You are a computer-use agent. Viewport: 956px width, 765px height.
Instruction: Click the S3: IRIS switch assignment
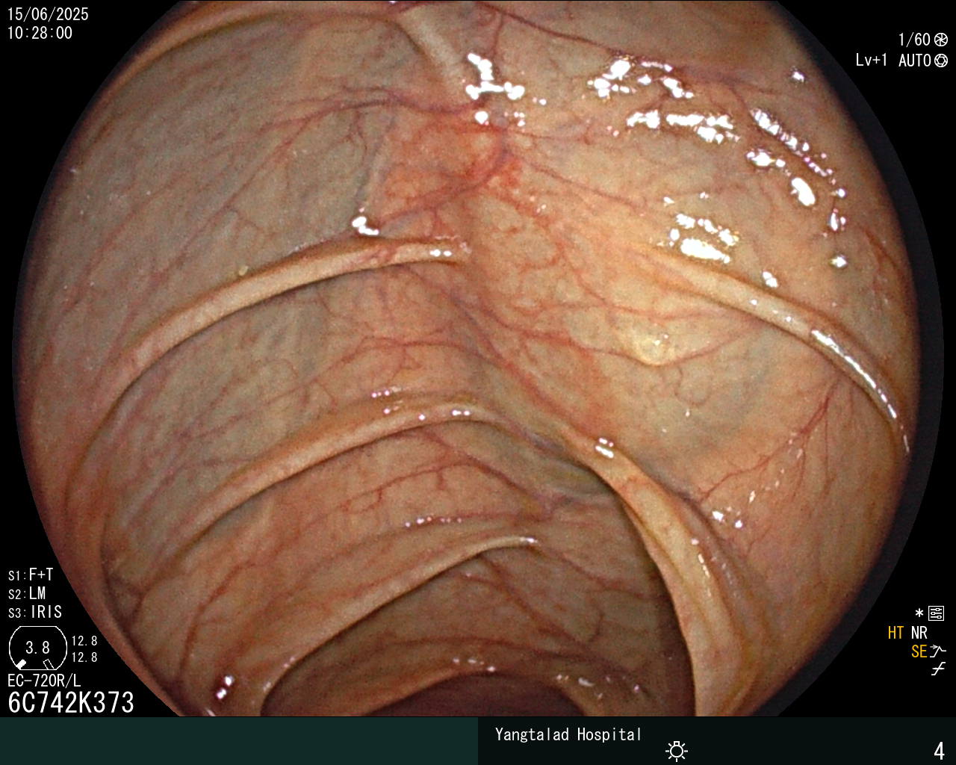pos(35,612)
